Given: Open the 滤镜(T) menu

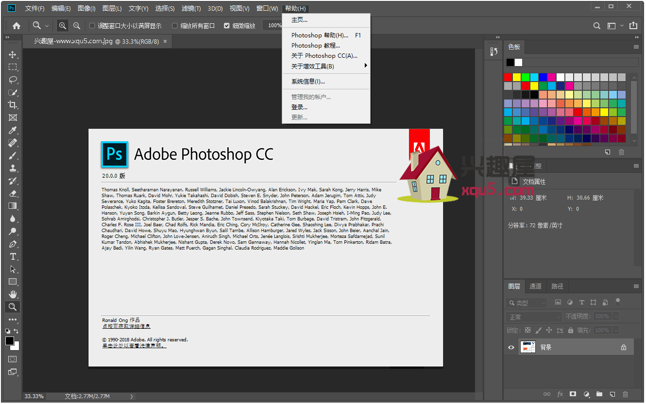Looking at the screenshot, I should (191, 9).
